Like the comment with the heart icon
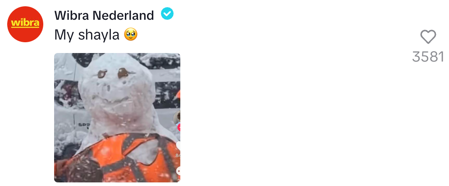The width and height of the screenshot is (449, 186). [x=428, y=37]
